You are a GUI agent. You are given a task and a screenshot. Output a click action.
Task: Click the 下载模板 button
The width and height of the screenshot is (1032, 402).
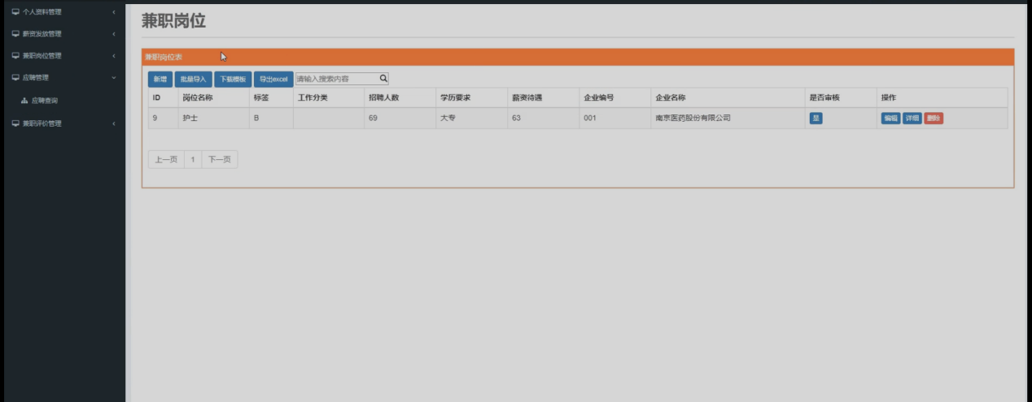click(x=233, y=79)
